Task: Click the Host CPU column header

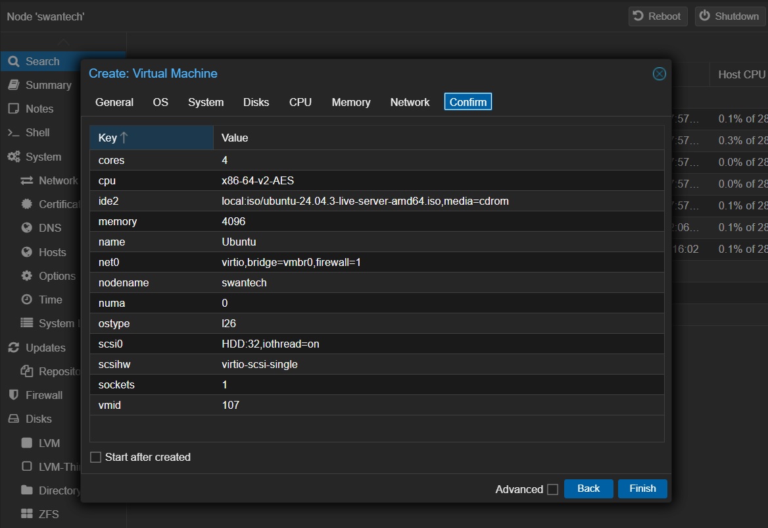Action: (740, 74)
